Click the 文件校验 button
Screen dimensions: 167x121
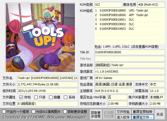123,112
